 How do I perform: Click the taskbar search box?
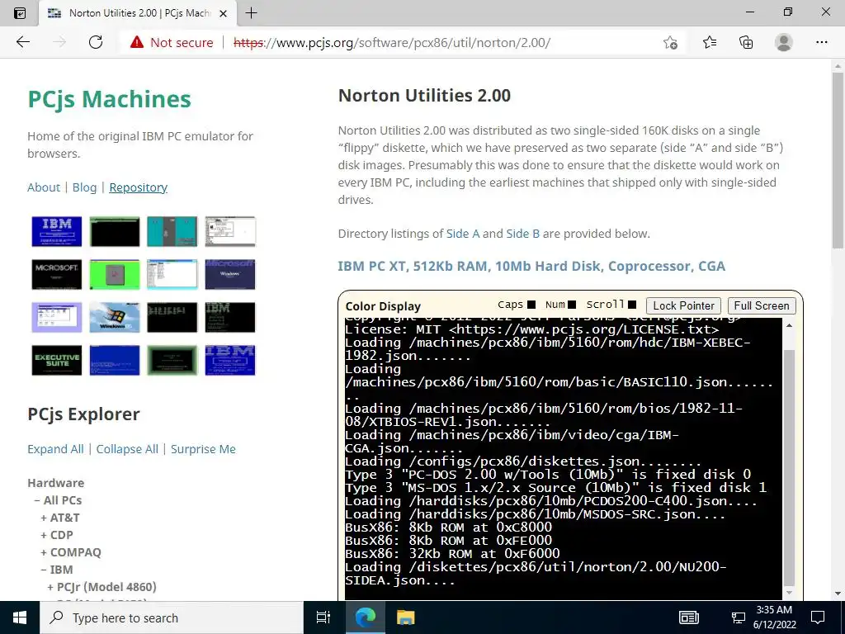tap(172, 617)
